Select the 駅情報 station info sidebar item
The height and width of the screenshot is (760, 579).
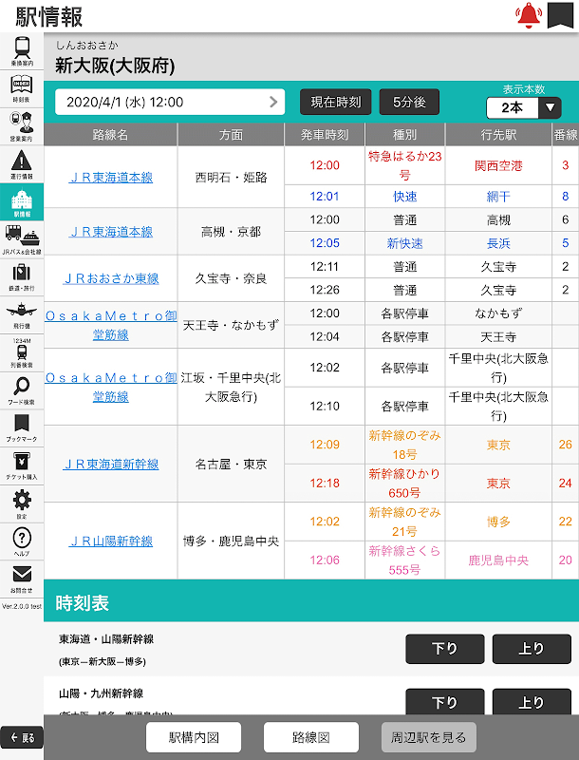(x=22, y=202)
